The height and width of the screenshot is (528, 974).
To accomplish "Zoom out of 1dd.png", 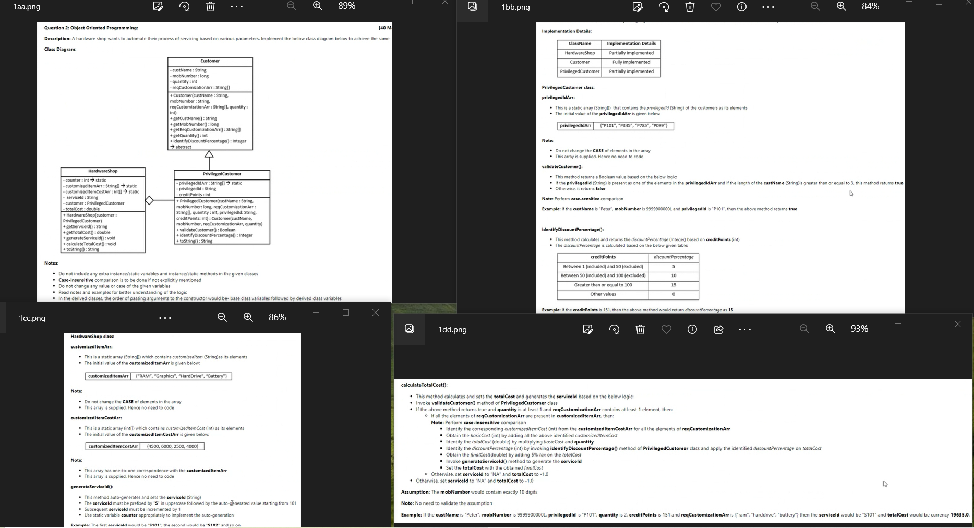I will [804, 329].
